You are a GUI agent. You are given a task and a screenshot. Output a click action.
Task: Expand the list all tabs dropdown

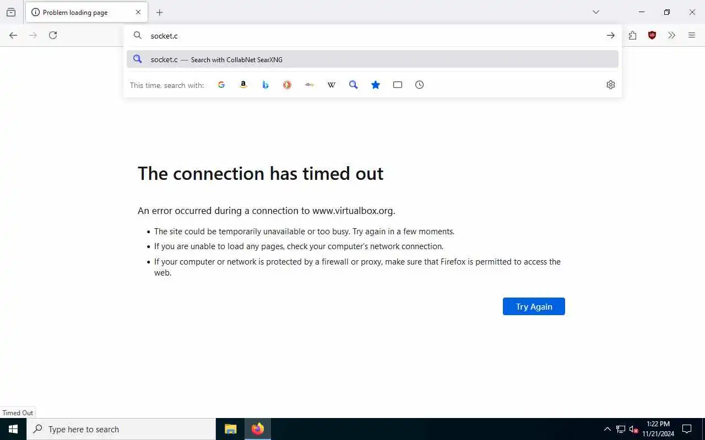(x=596, y=12)
